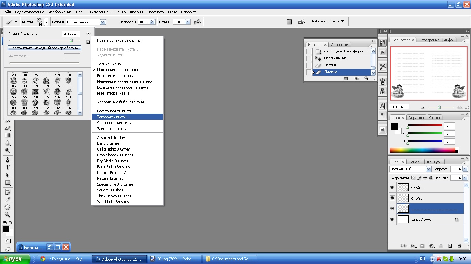This screenshot has height=264, width=471.
Task: Open layer blend mode Нормальный dropdown
Action: (x=429, y=169)
